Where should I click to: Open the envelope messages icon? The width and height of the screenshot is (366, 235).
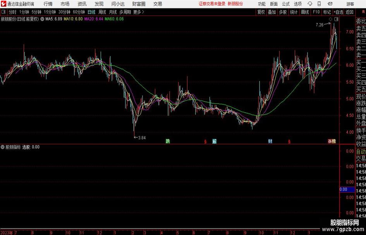(x=330, y=4)
